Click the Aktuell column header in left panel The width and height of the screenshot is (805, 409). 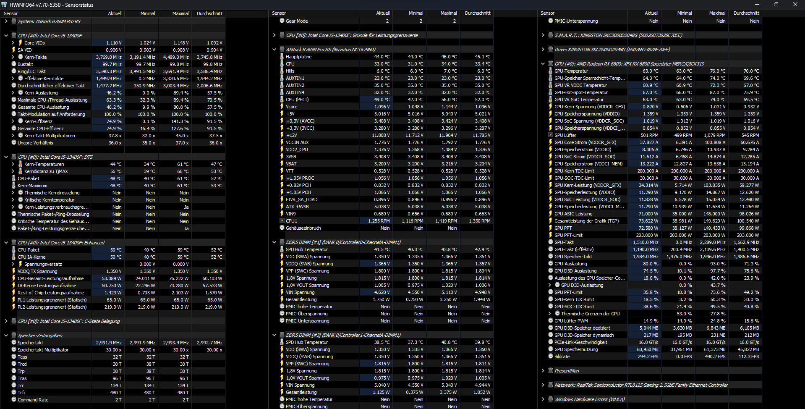tap(108, 13)
